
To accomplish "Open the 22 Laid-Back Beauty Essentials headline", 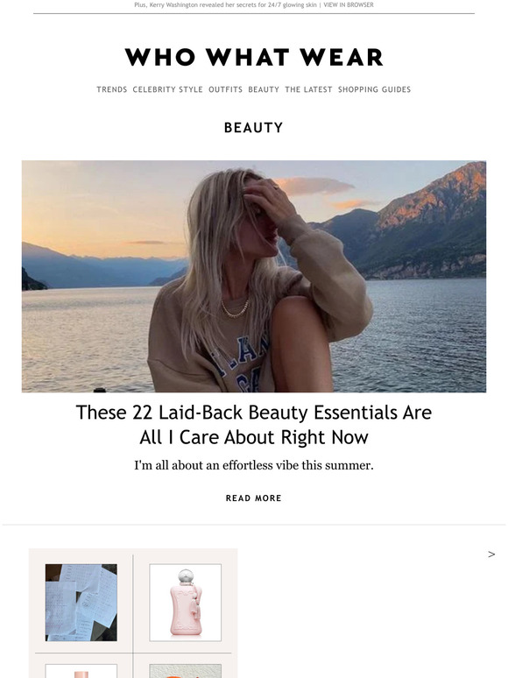I will coord(254,425).
